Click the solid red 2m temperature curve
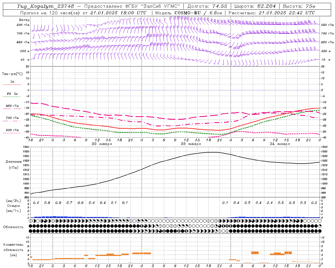This screenshot has height=268, width=335. pyautogui.click(x=175, y=128)
